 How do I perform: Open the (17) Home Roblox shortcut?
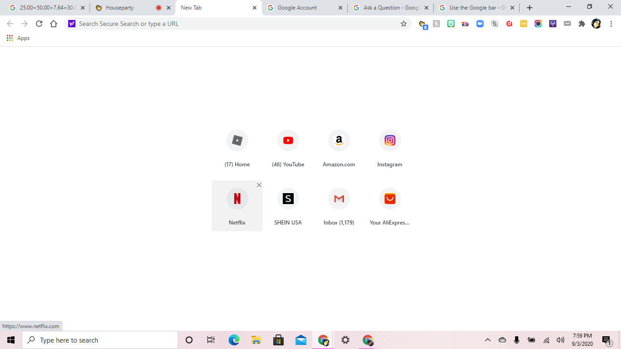237,149
